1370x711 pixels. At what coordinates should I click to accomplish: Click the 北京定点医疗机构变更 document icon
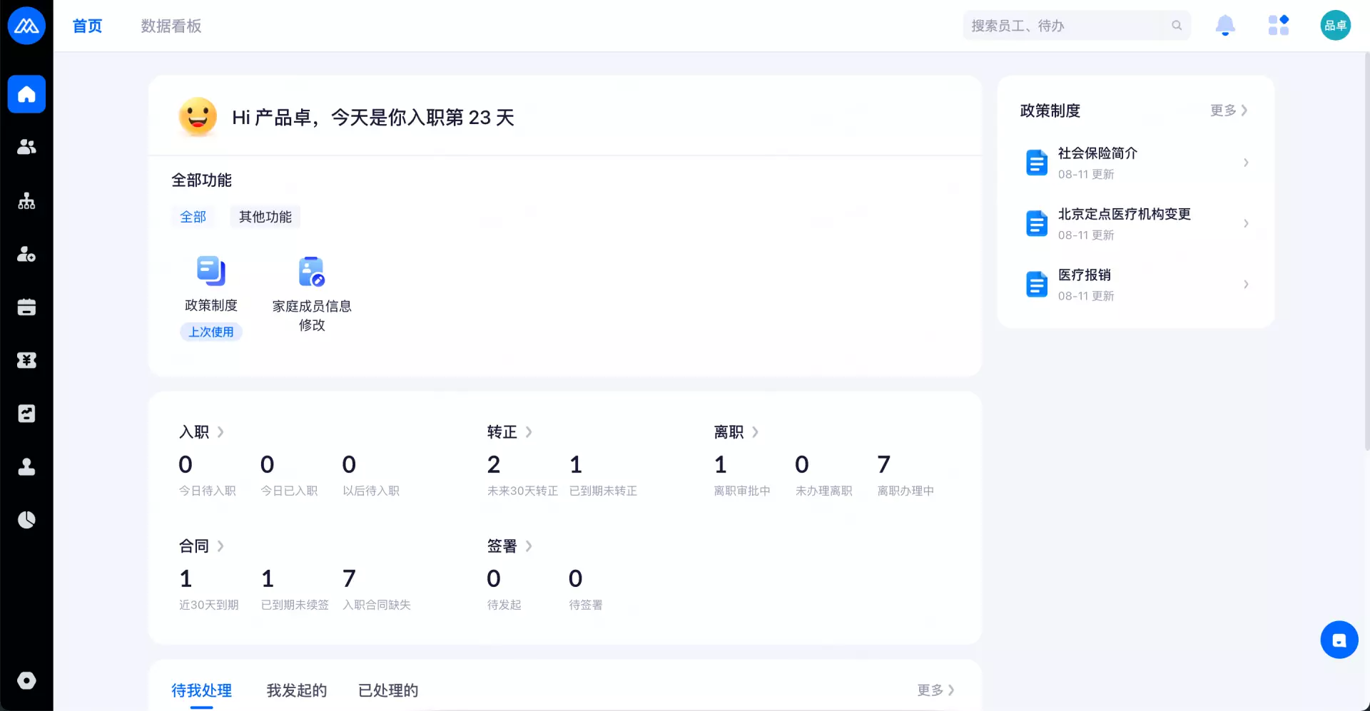(x=1036, y=224)
